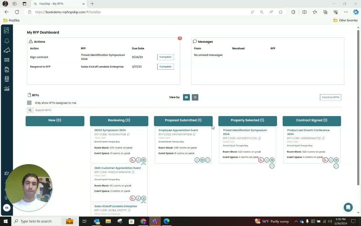Screen dimensions: 361x226
Task: Click red crossed icon on Threat Identification card
Action: (x=261, y=160)
